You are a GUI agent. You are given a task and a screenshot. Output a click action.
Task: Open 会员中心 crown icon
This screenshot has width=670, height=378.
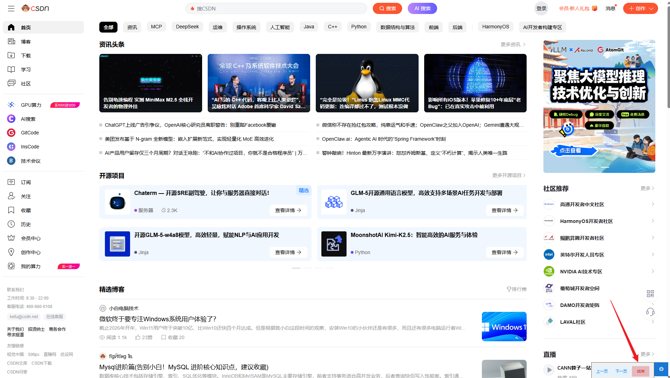[x=11, y=238]
